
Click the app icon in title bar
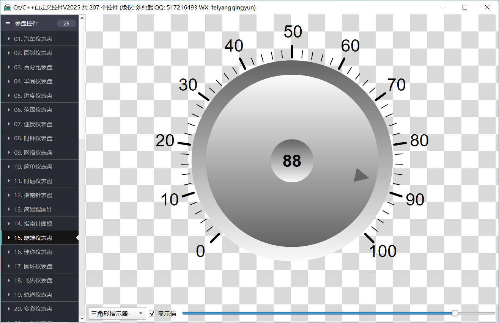7,7
